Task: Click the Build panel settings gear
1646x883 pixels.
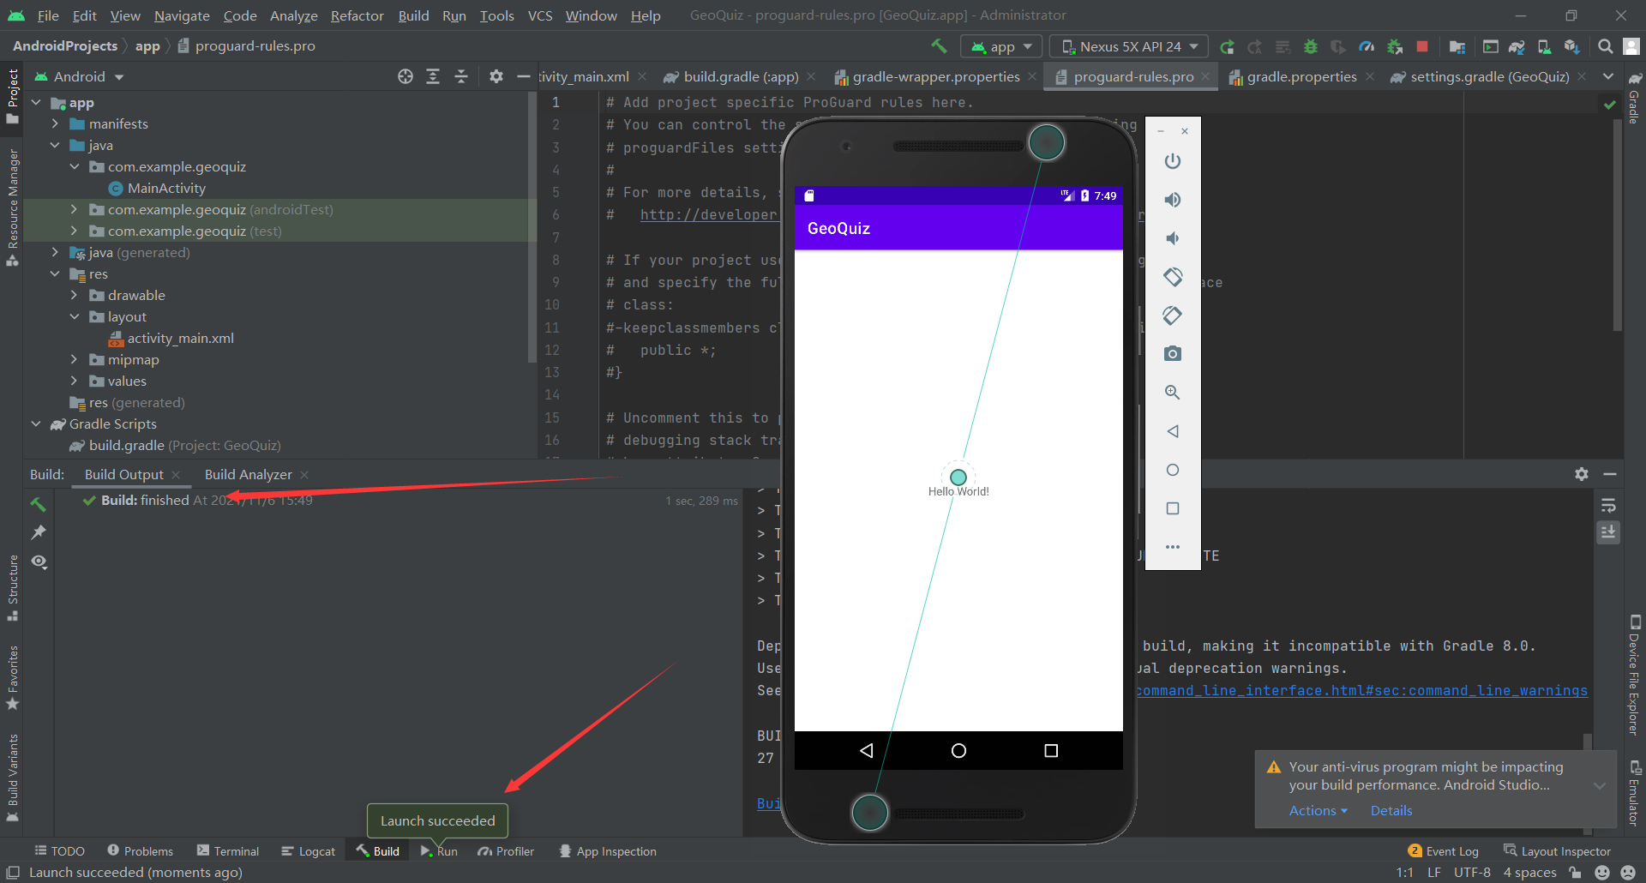Action: point(1582,474)
